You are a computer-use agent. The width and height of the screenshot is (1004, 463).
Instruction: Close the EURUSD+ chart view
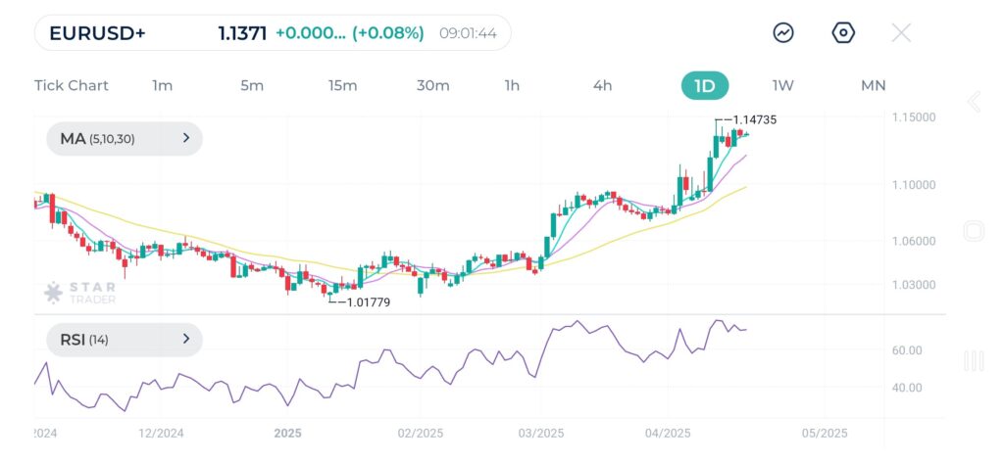(x=901, y=33)
